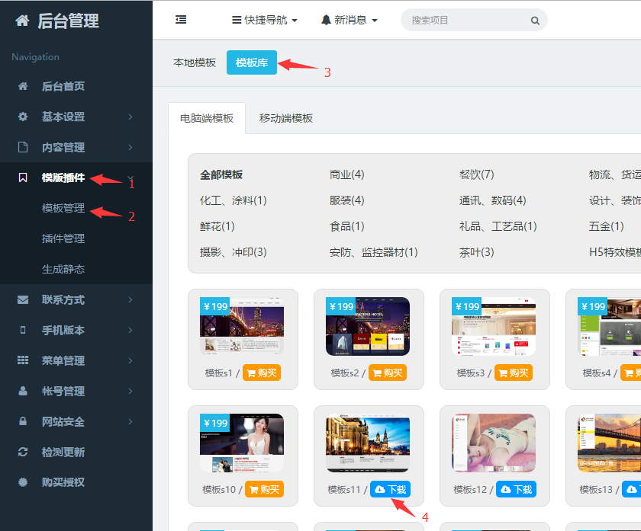Click the lock icon for 网站安全
This screenshot has height=531, width=641.
(x=23, y=421)
